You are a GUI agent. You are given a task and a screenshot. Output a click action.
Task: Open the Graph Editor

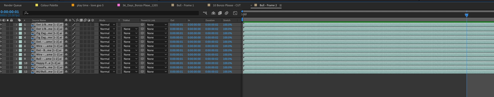click(x=235, y=13)
